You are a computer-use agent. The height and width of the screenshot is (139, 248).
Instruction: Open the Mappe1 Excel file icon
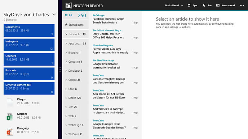[10, 117]
